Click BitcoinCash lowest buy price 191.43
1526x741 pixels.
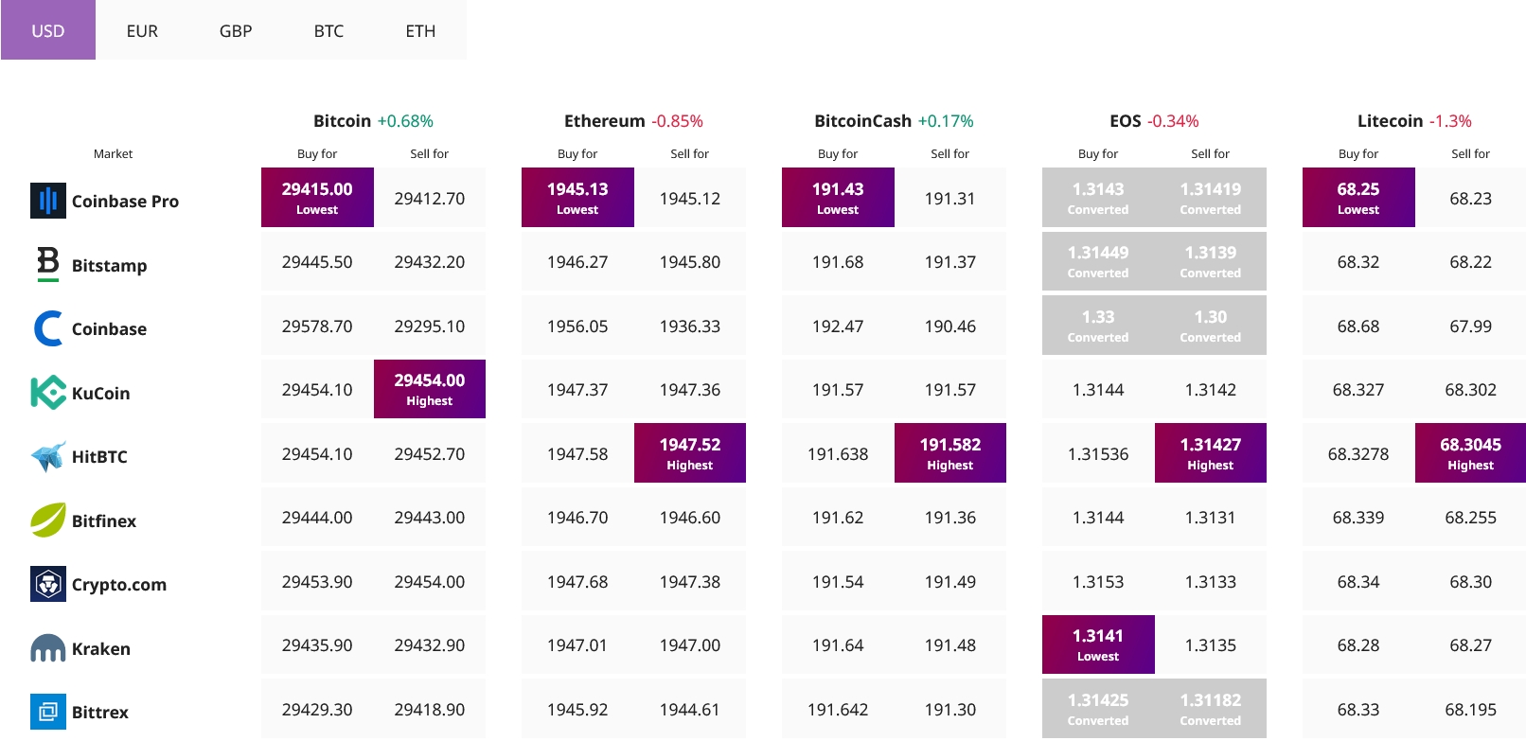tap(838, 198)
